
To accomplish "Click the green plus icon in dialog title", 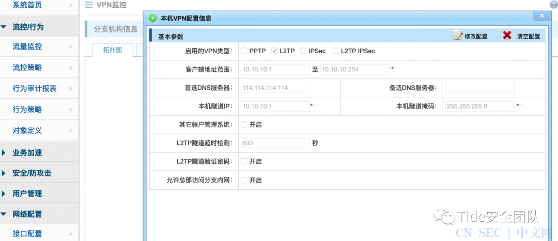I will (x=152, y=18).
